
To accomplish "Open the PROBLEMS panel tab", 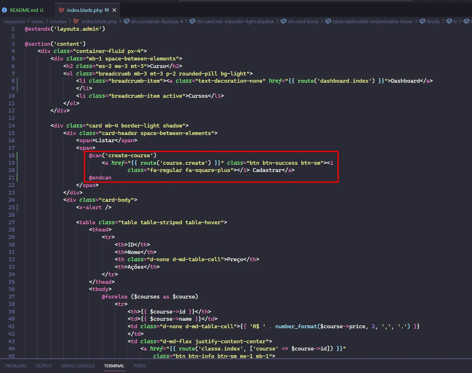I will (x=16, y=366).
